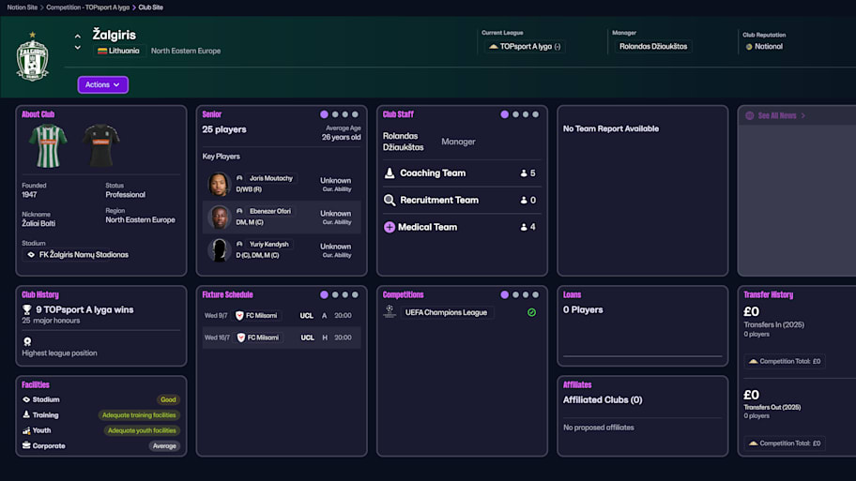Click the Average corporate rating badge
Viewport: 856px width, 481px height.
[x=164, y=446]
